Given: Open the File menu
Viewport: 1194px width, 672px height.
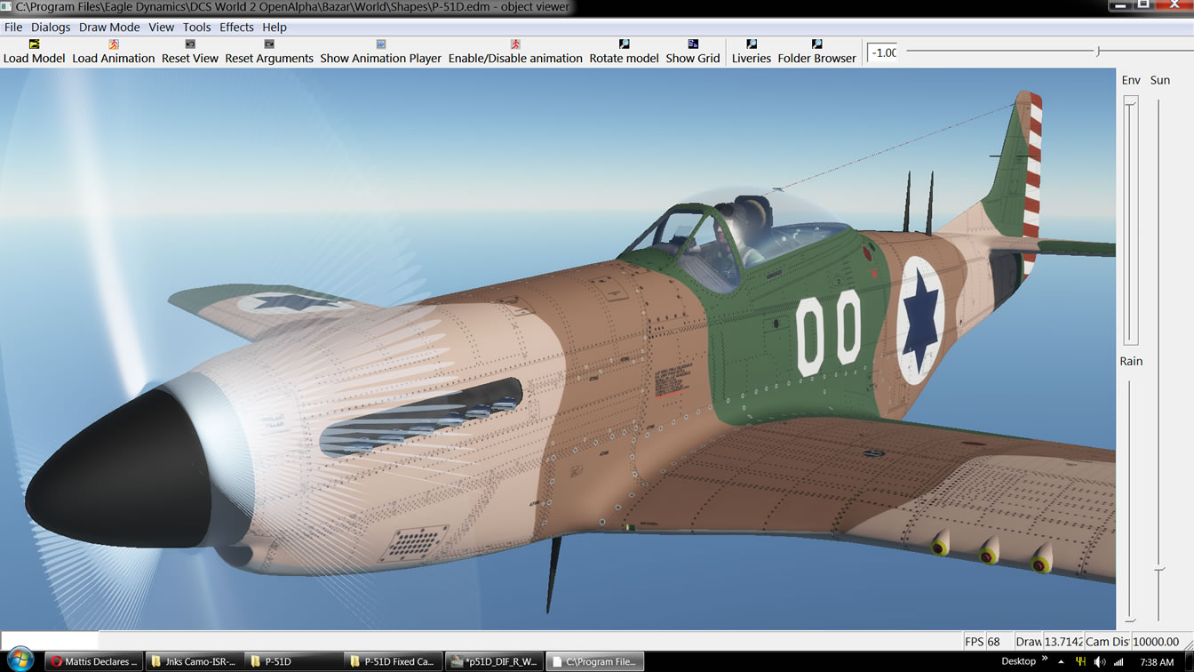Looking at the screenshot, I should click(13, 28).
